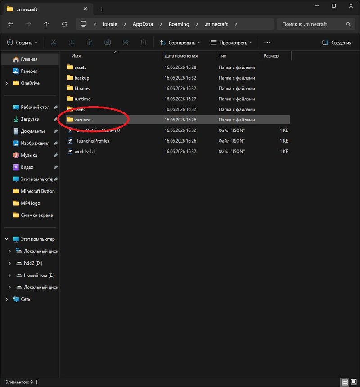
Task: Open Видео in sidebar
Action: tap(30, 167)
